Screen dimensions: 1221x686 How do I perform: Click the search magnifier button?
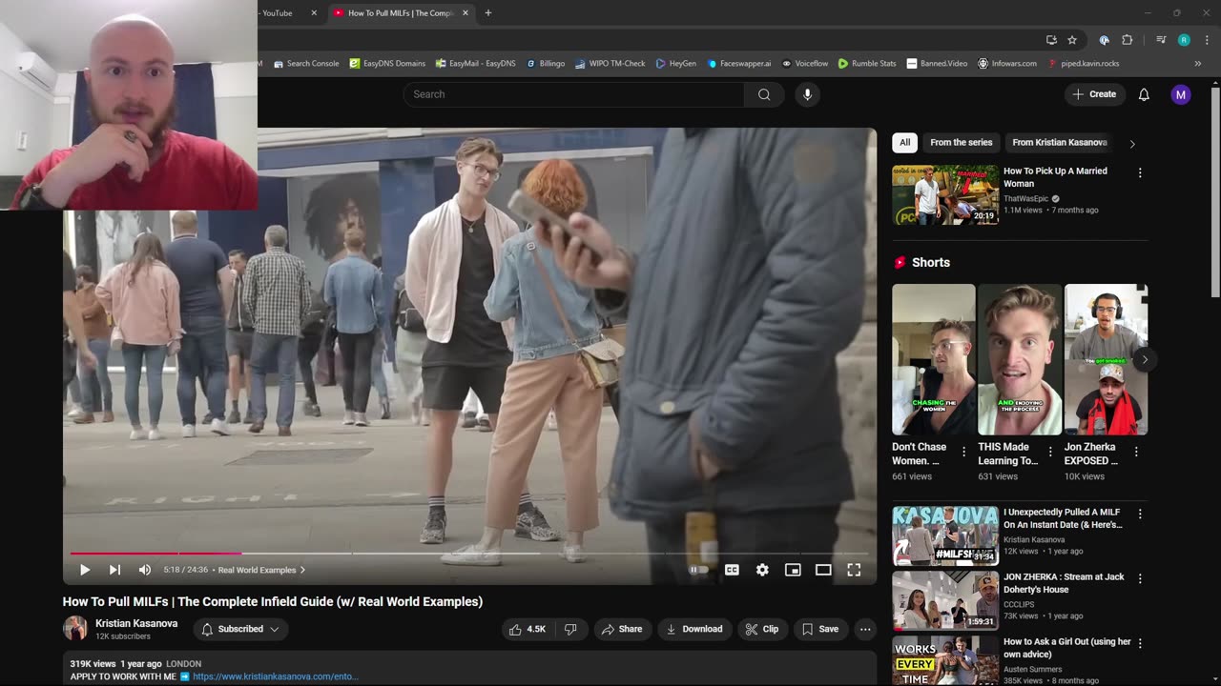pos(764,94)
